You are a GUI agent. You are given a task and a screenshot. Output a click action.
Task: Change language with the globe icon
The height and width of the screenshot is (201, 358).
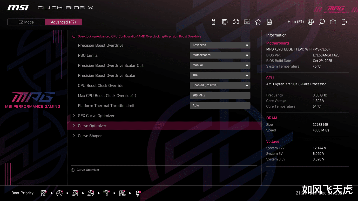tap(310, 22)
